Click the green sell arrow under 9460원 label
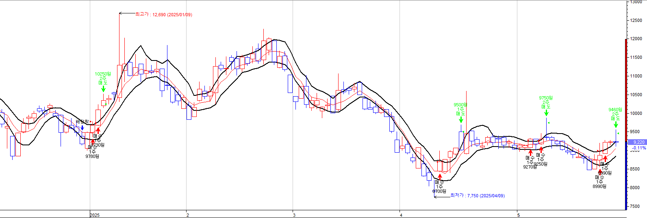The height and width of the screenshot is (218, 647). [616, 124]
